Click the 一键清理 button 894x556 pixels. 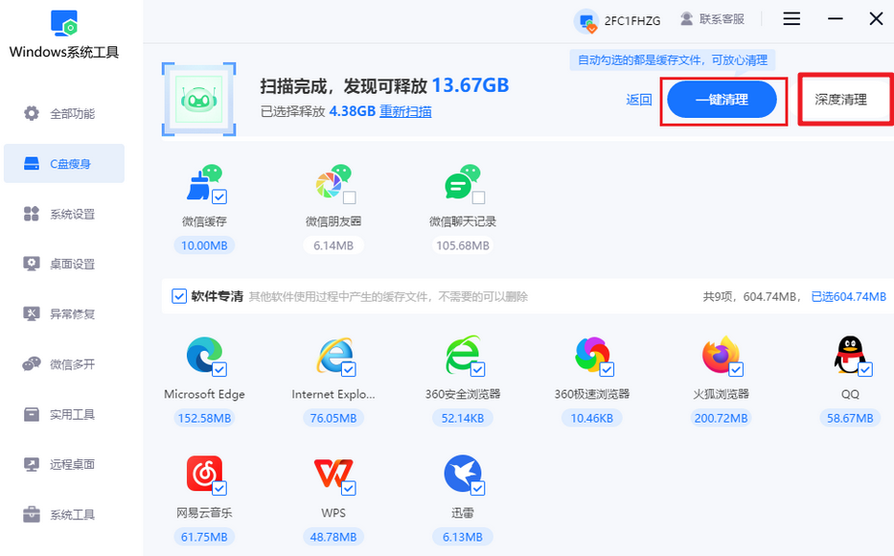point(723,100)
